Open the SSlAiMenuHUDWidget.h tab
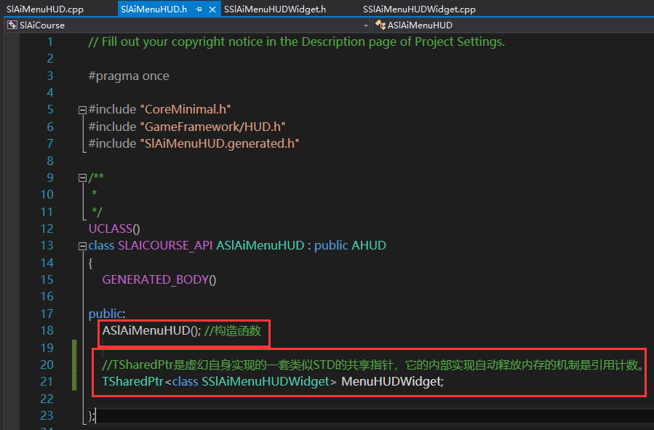Viewport: 654px width, 430px height. 275,9
